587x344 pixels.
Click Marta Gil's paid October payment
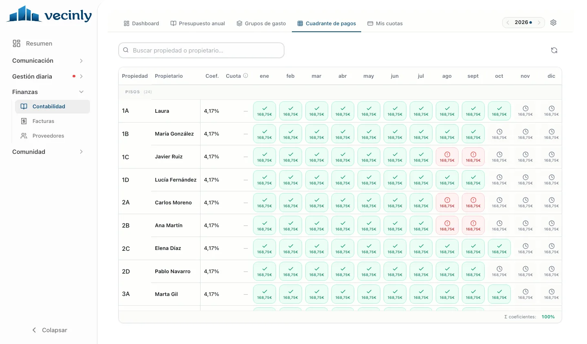click(x=499, y=294)
